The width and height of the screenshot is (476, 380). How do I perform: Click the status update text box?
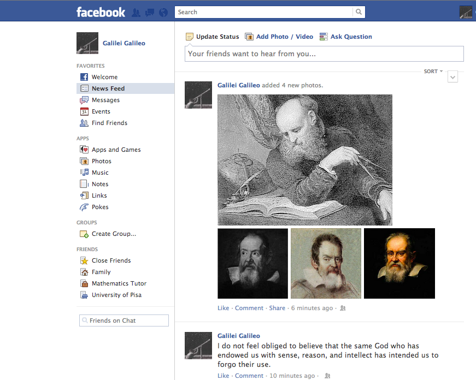(x=324, y=54)
